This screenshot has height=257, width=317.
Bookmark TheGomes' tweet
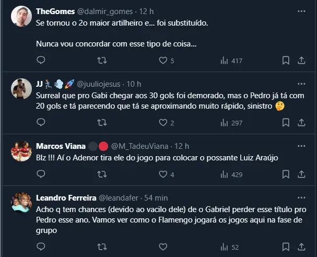point(286,61)
